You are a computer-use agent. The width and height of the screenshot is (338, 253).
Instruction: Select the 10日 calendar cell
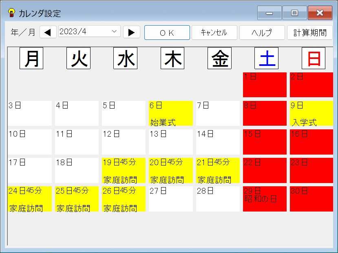coord(30,142)
